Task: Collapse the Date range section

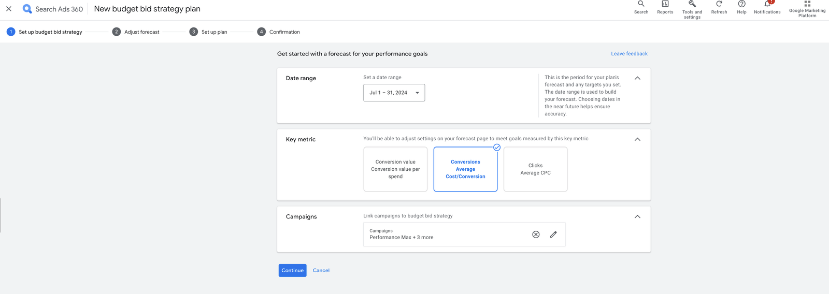Action: pyautogui.click(x=637, y=78)
